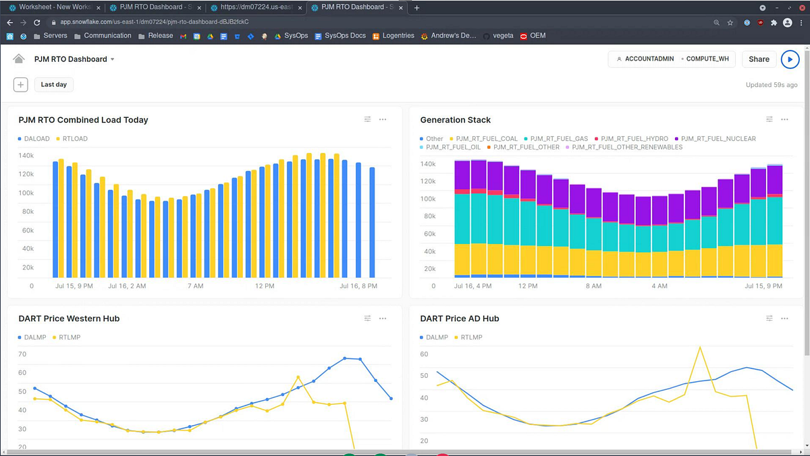Open more options for DART Price AD Hub
810x456 pixels.
pyautogui.click(x=784, y=318)
